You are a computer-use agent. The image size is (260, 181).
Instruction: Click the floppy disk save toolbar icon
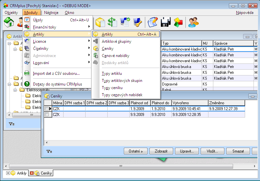tap(165, 22)
